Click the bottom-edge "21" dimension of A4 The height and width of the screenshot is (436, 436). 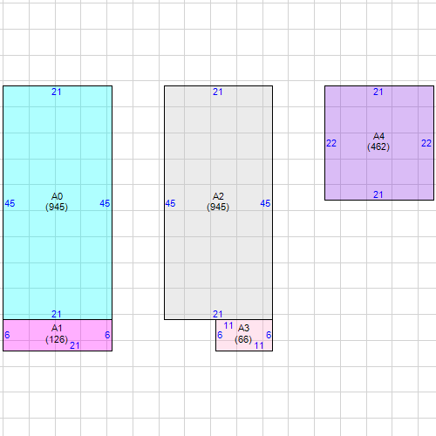coord(378,194)
